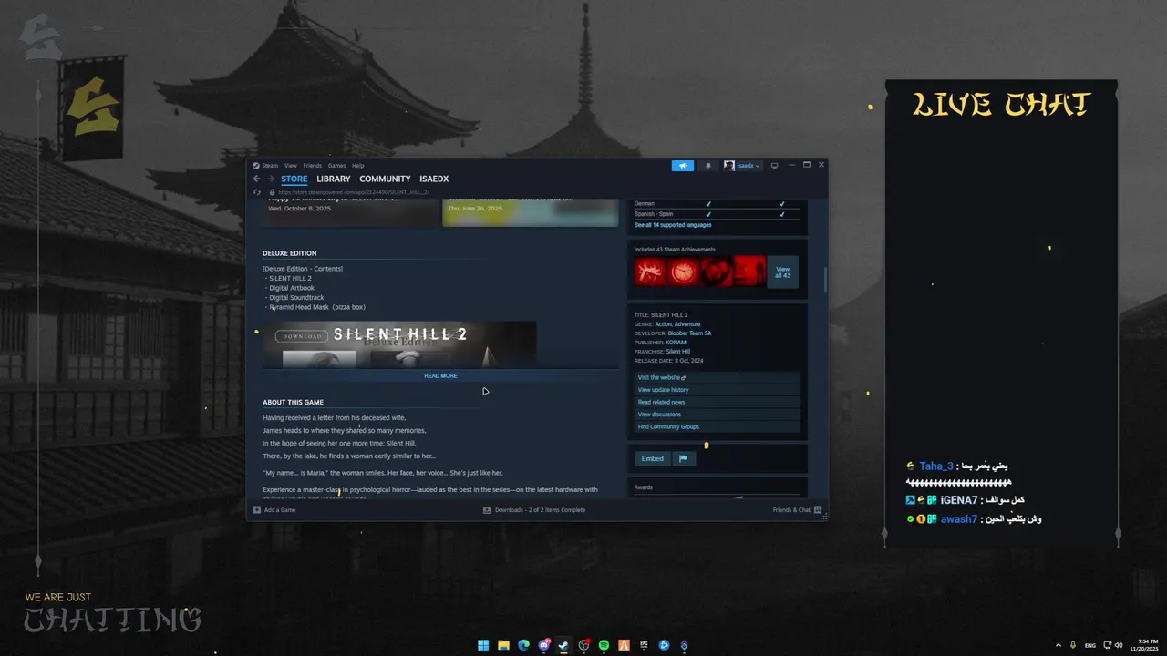This screenshot has height=656, width=1167.
Task: Enter Big Picture mode monitor icon
Action: [x=774, y=166]
